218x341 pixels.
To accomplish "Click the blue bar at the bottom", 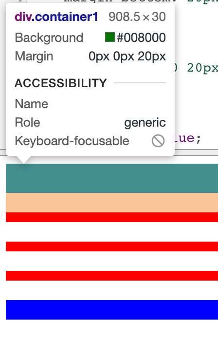I will [112, 310].
